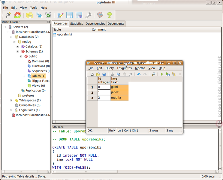Execute query with green play icon
223x180 pixels.
pos(162,74)
